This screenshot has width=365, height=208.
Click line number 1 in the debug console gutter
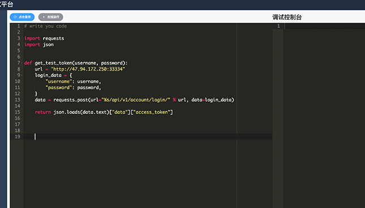pos(278,26)
